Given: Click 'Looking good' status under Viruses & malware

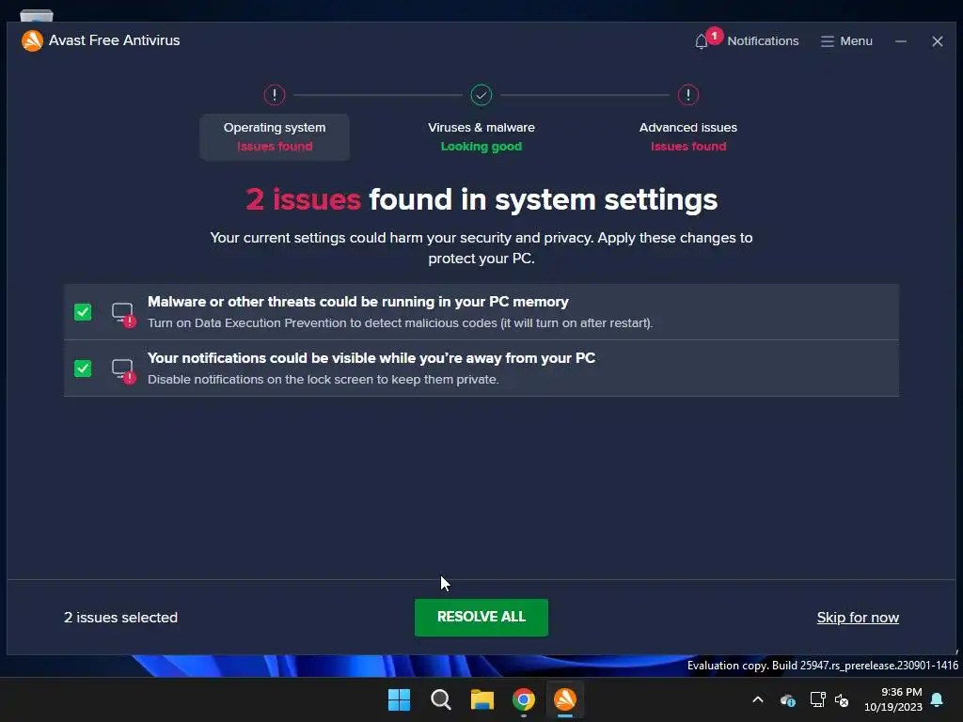Looking at the screenshot, I should click(481, 146).
